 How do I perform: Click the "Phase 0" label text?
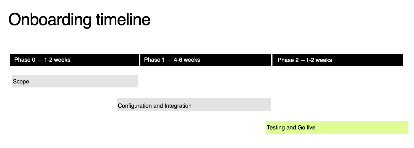[25, 60]
